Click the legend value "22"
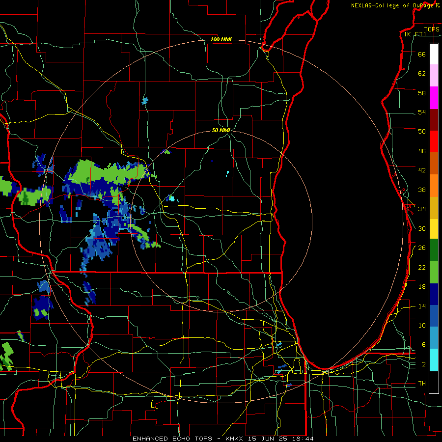 coord(422,267)
